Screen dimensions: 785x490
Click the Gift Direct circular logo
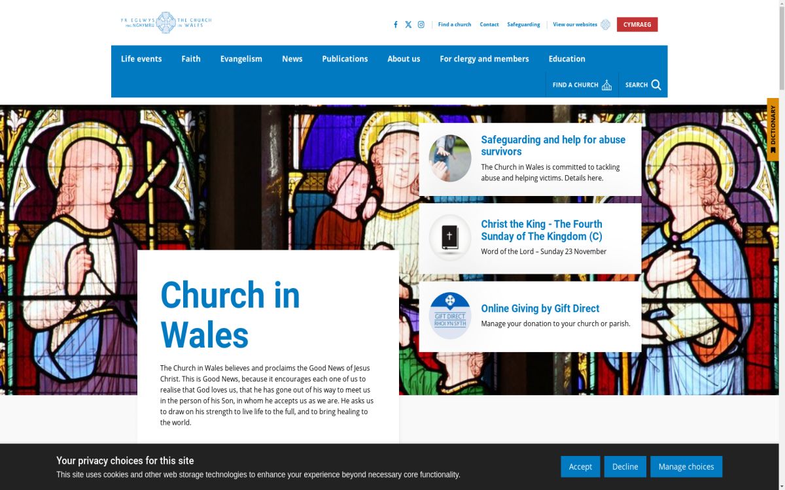pos(450,315)
